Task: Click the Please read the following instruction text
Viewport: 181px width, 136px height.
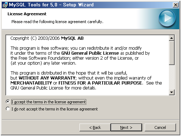Action: click(57, 22)
